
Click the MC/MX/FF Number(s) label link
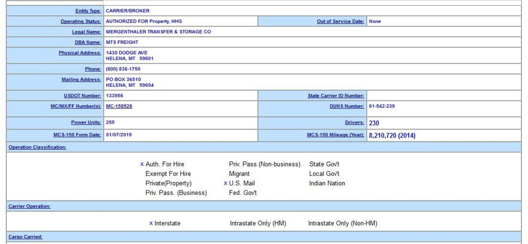click(x=76, y=106)
